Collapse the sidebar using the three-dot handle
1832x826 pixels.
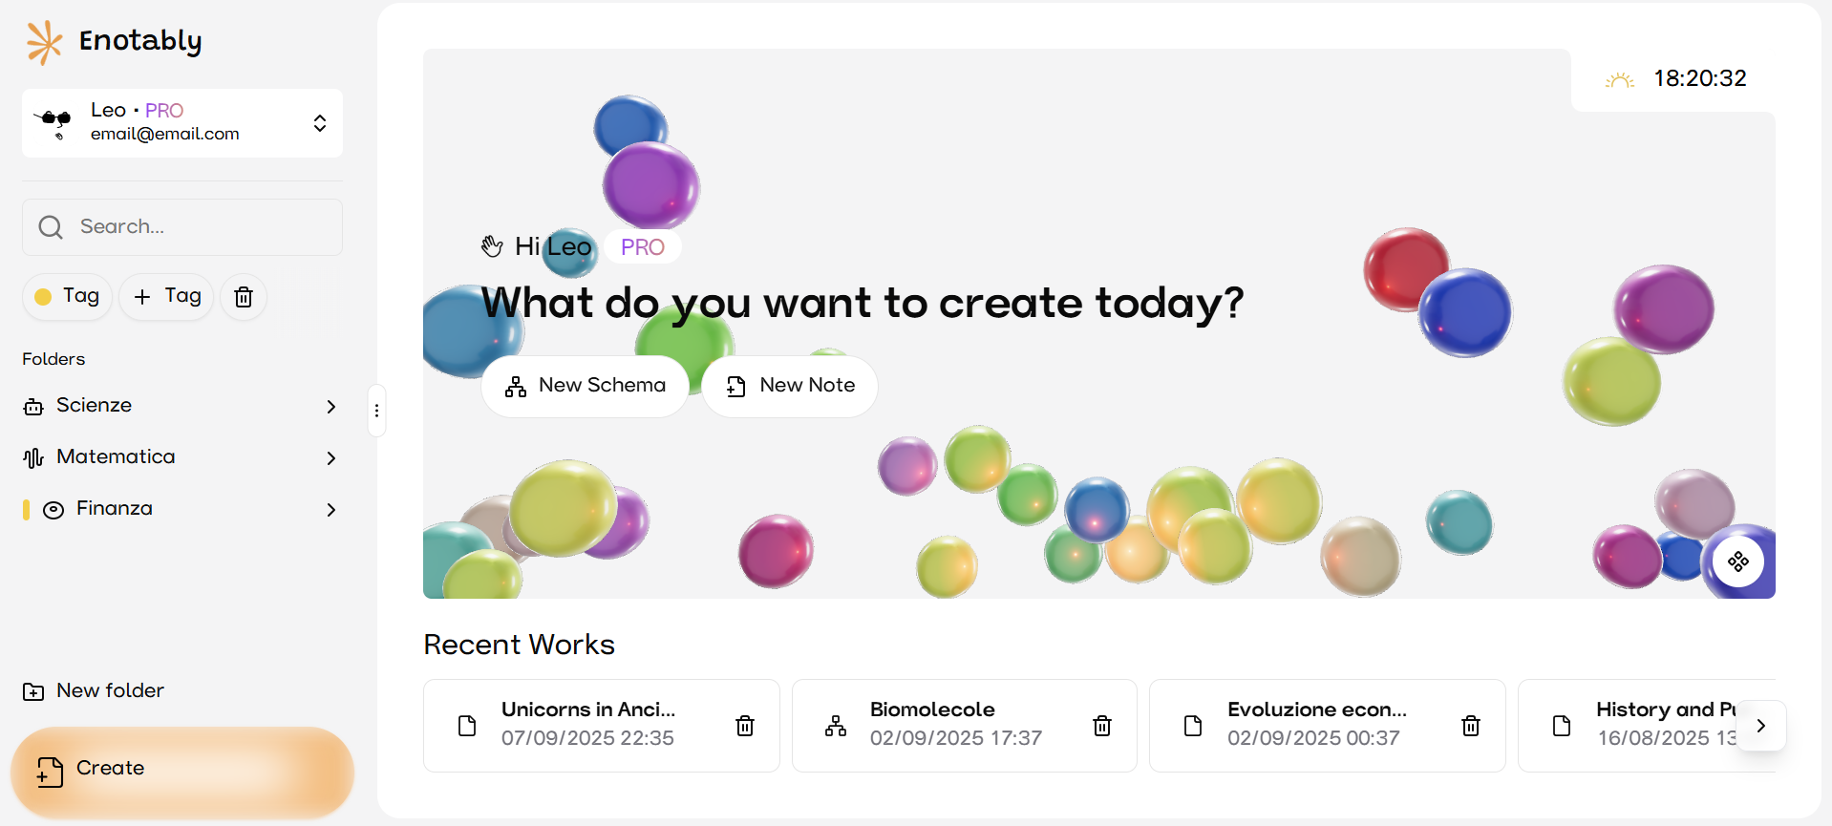point(377,411)
